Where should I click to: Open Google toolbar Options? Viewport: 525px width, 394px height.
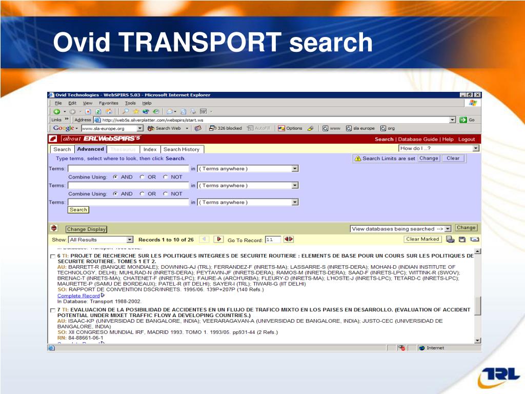[290, 128]
